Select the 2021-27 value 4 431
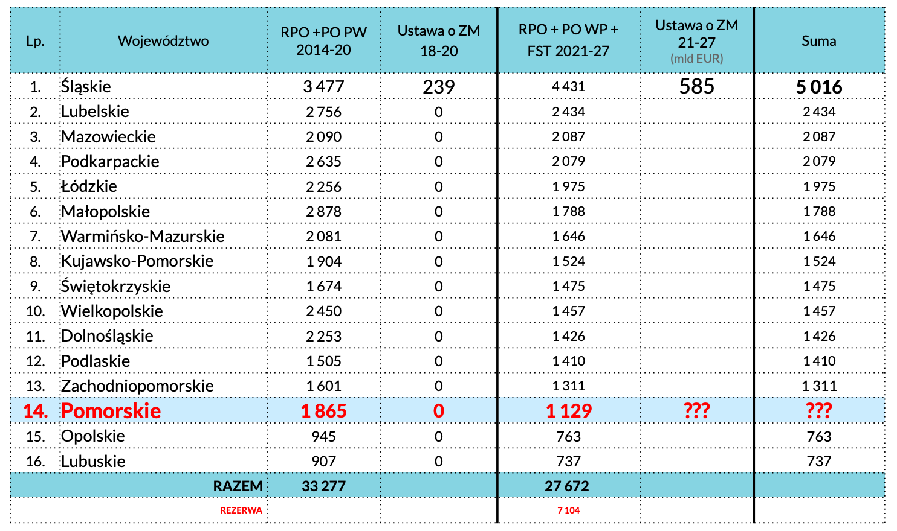The height and width of the screenshot is (531, 897). click(568, 87)
